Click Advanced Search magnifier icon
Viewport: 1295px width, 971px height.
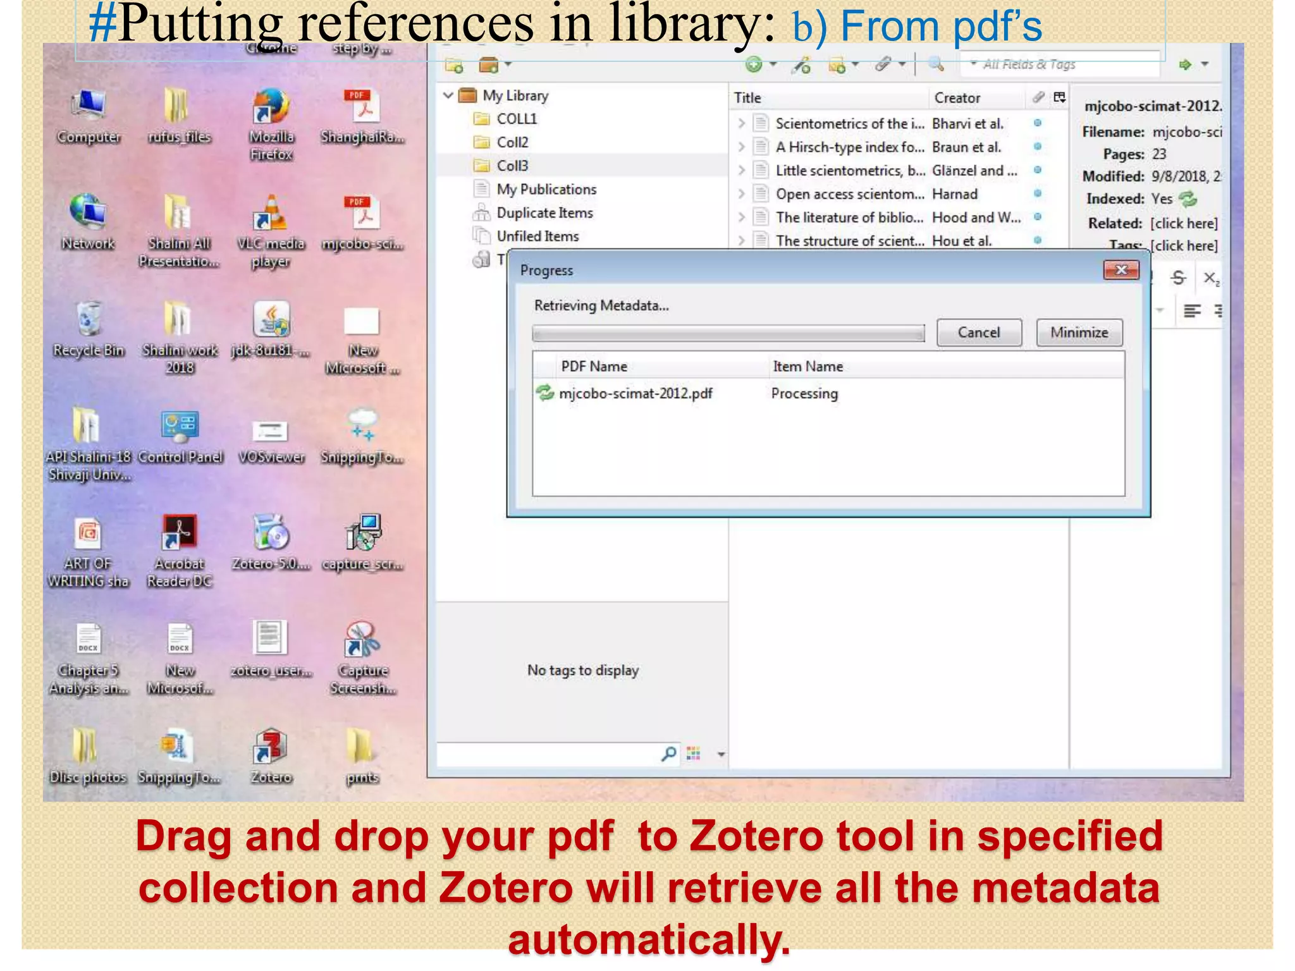click(936, 63)
